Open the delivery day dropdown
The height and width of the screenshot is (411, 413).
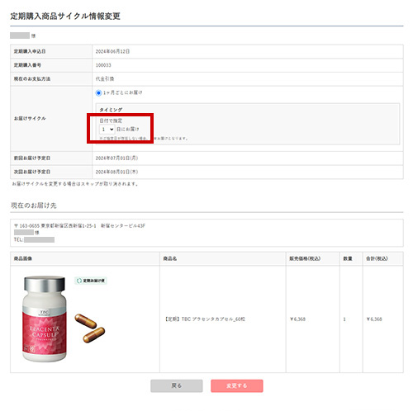point(107,129)
